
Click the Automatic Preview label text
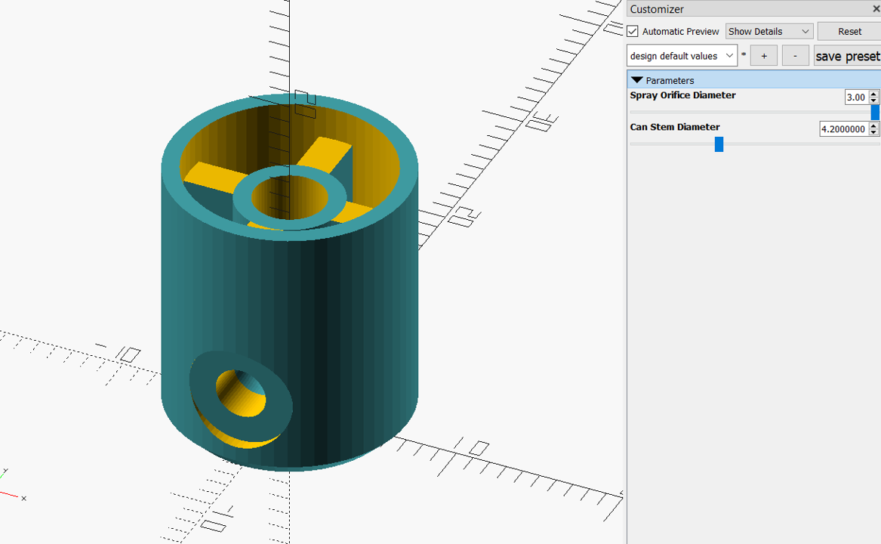(680, 32)
